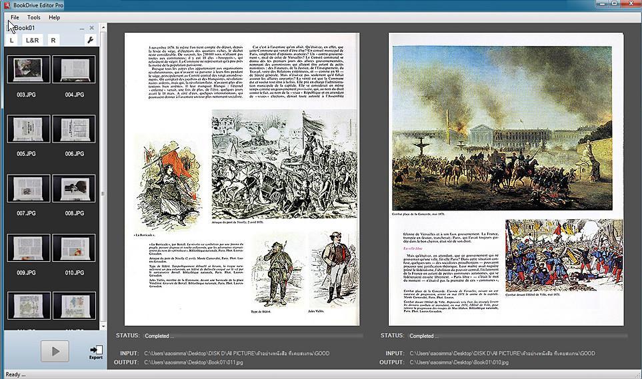642x379 pixels.
Task: Start processing with the play button
Action: [x=55, y=351]
